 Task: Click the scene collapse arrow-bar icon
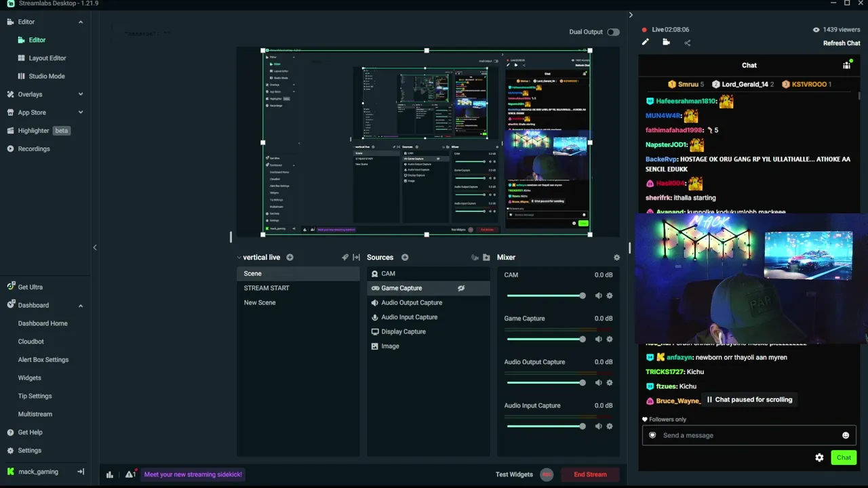(356, 258)
